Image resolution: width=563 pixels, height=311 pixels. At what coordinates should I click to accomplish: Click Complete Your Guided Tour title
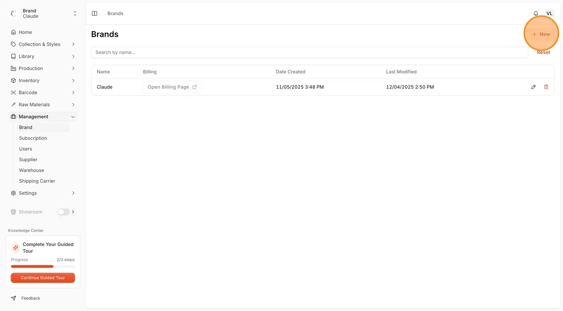(48, 248)
